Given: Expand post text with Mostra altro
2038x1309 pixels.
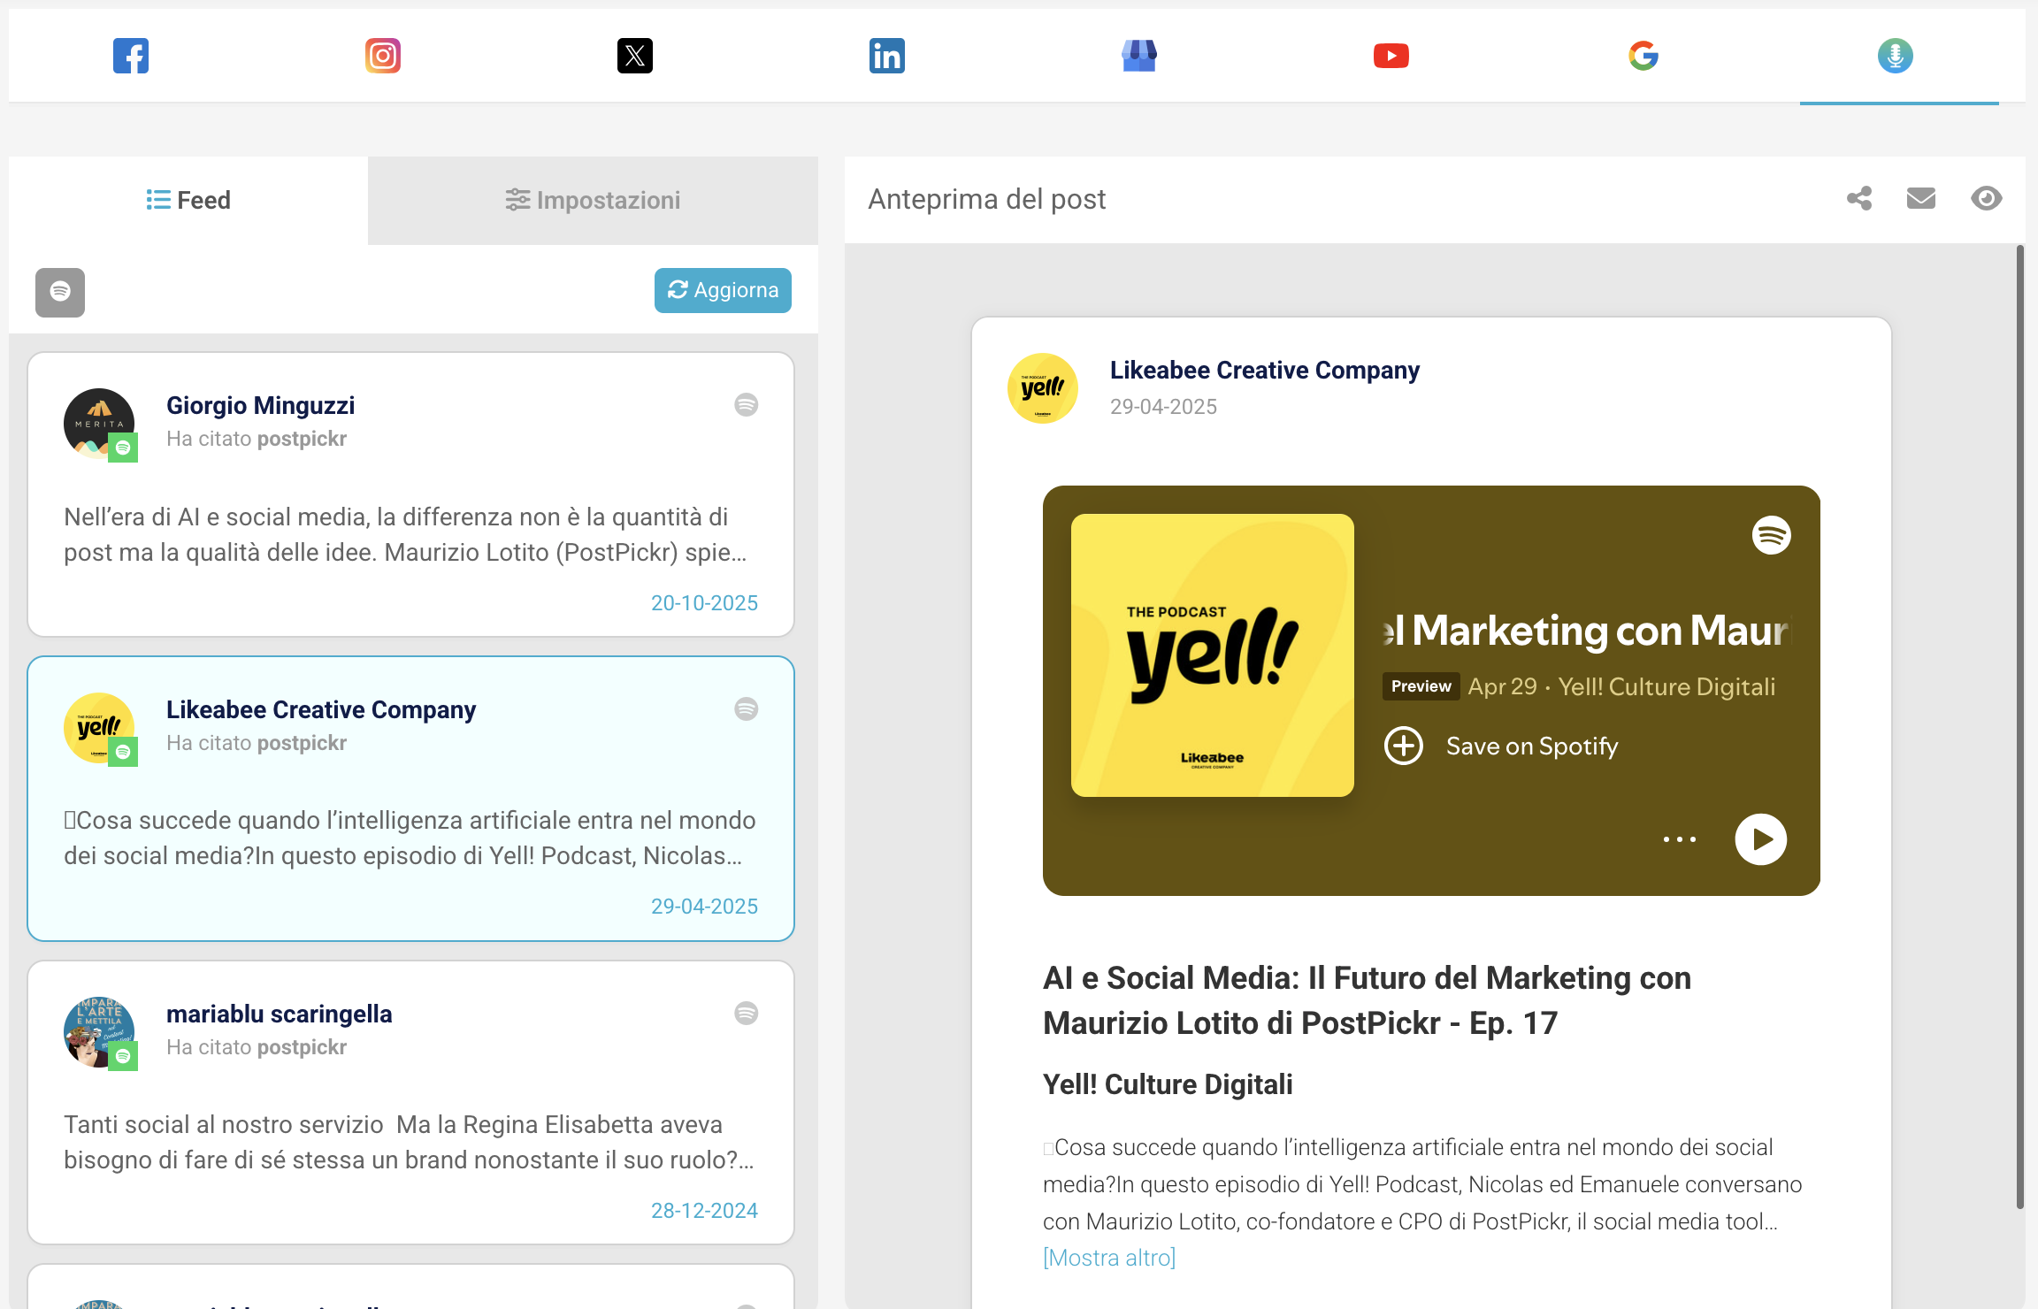Looking at the screenshot, I should coord(1109,1258).
